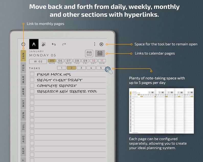Go to JUN monthly tab
Image resolution: width=203 pixels, height=162 pixels.
23,115
